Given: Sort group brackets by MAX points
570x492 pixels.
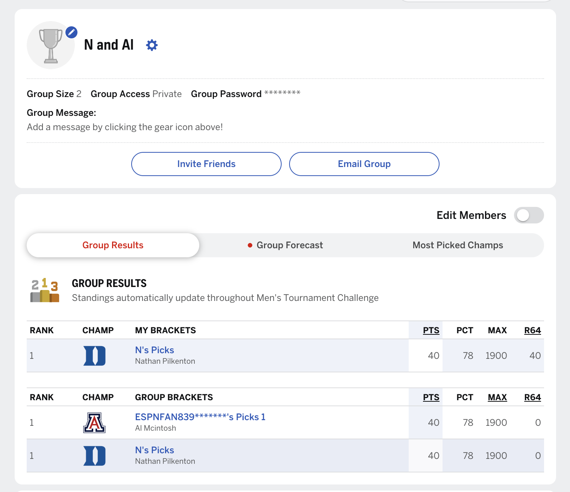Looking at the screenshot, I should tap(497, 397).
